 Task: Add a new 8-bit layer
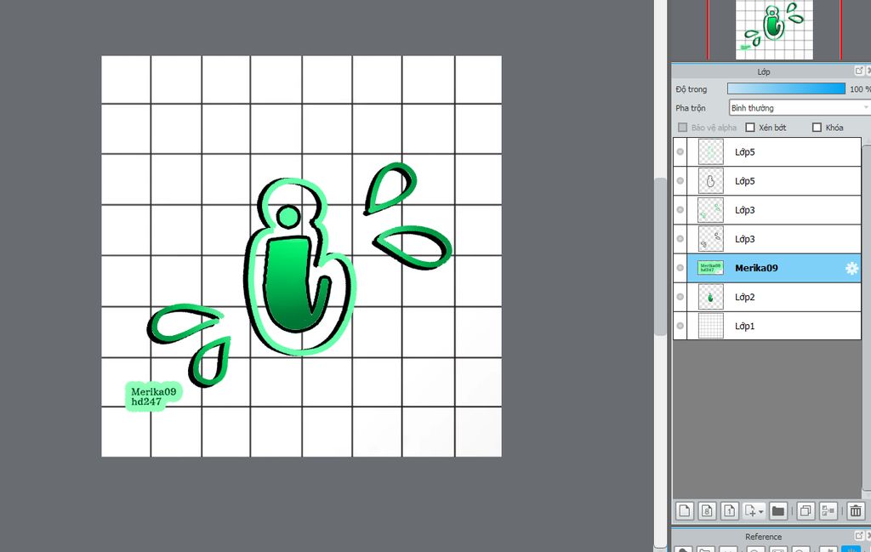(707, 510)
